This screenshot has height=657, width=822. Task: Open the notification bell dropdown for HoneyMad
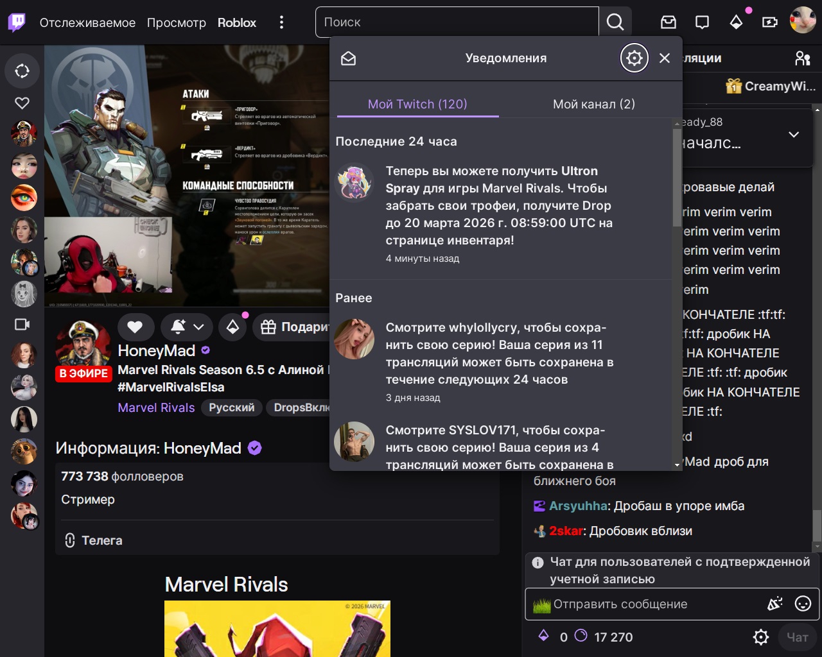click(x=187, y=327)
